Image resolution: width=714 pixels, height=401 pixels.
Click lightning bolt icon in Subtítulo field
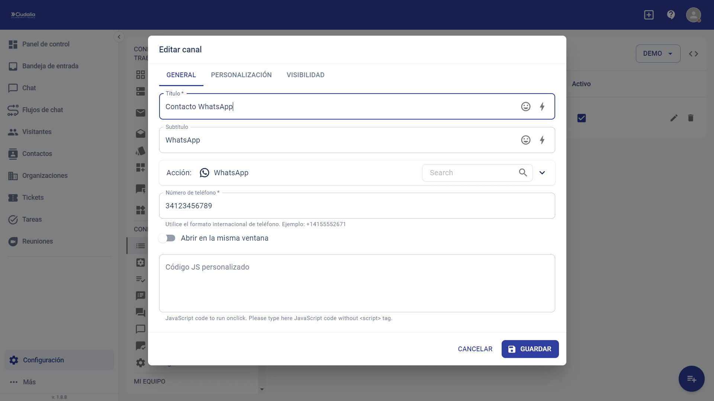542,140
